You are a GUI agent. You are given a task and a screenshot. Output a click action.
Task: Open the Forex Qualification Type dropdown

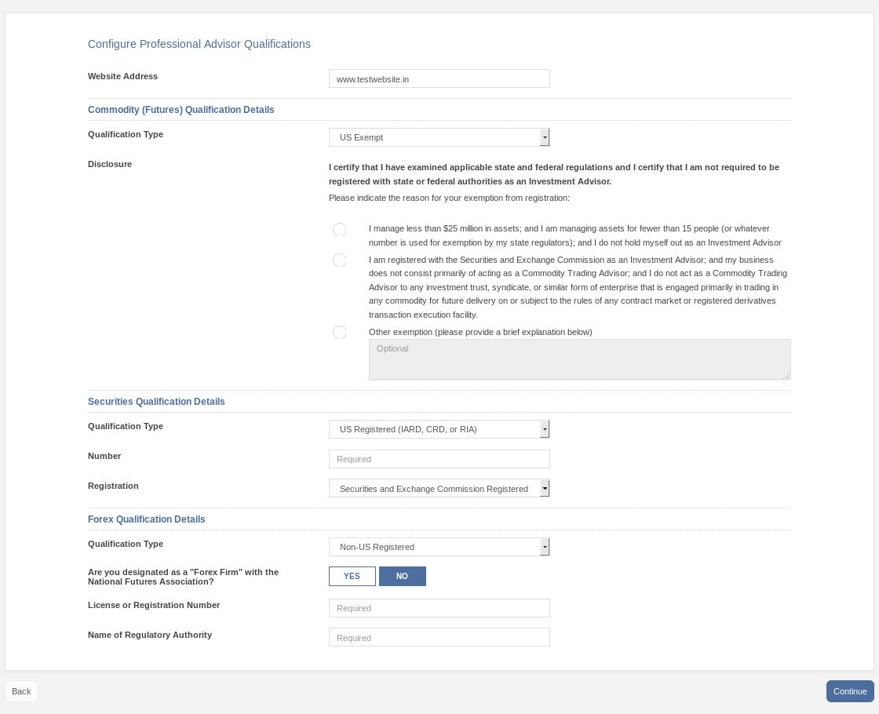(439, 547)
